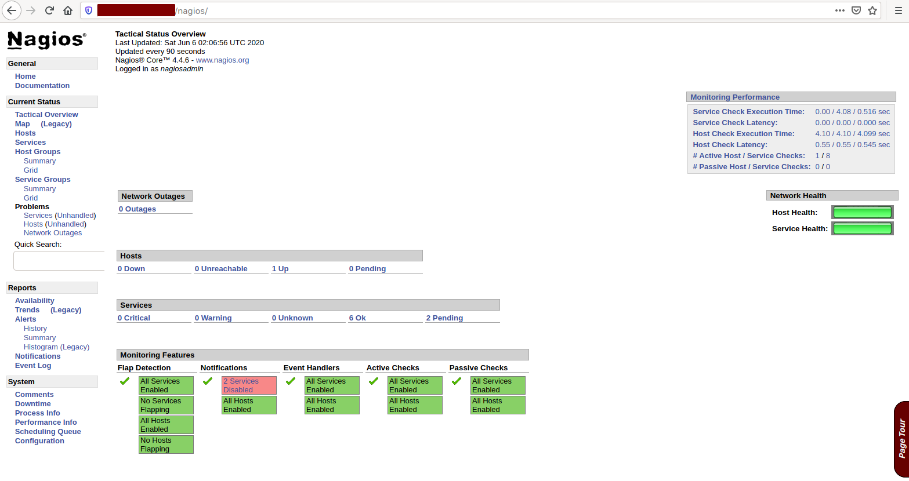Save page to Pocket icon
The width and height of the screenshot is (909, 481).
click(x=856, y=10)
